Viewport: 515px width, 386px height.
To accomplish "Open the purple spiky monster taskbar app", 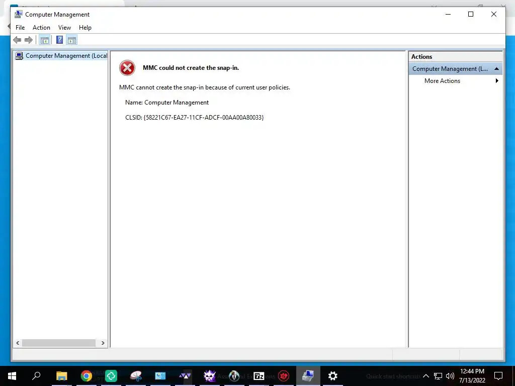I will click(x=210, y=376).
